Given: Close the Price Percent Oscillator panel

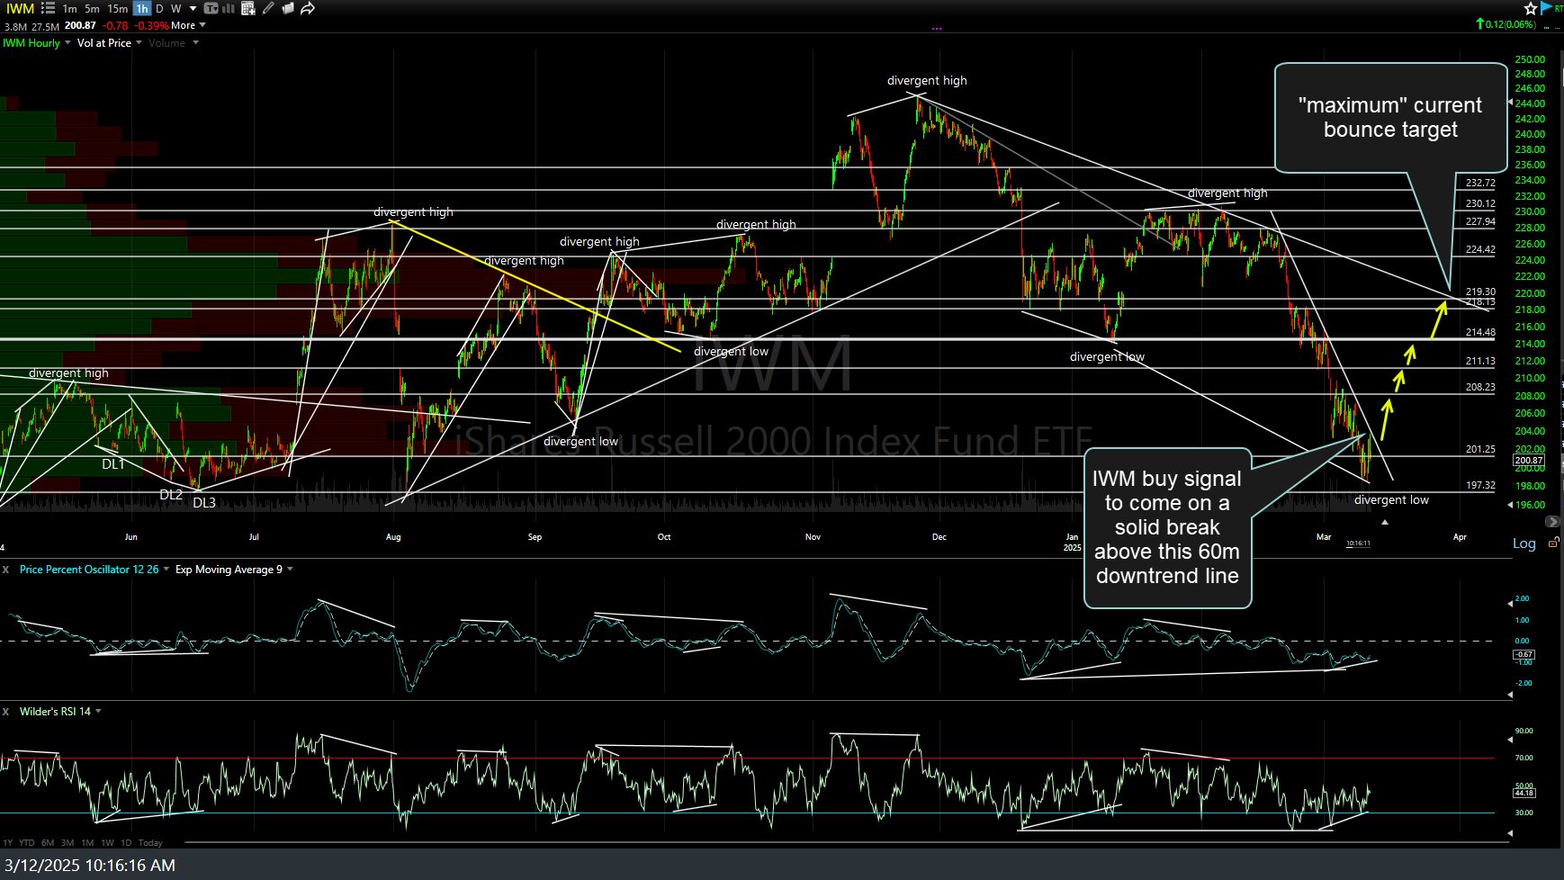Looking at the screenshot, I should [6, 570].
